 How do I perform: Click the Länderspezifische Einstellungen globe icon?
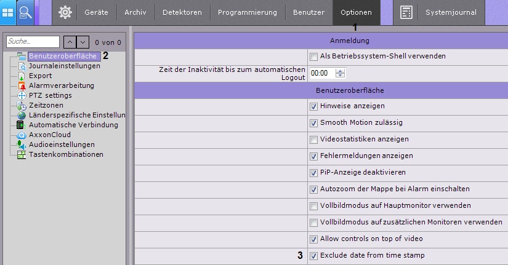point(22,115)
